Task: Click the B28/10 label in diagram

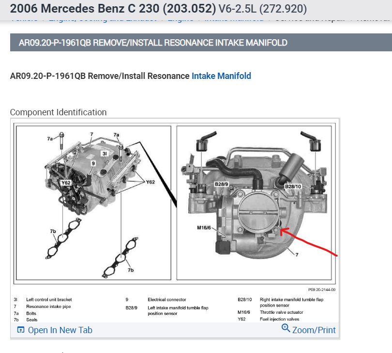Action: [x=293, y=186]
